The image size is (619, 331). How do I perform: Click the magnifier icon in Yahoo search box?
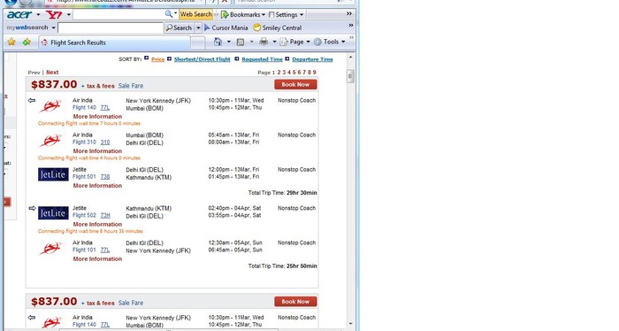tap(169, 14)
